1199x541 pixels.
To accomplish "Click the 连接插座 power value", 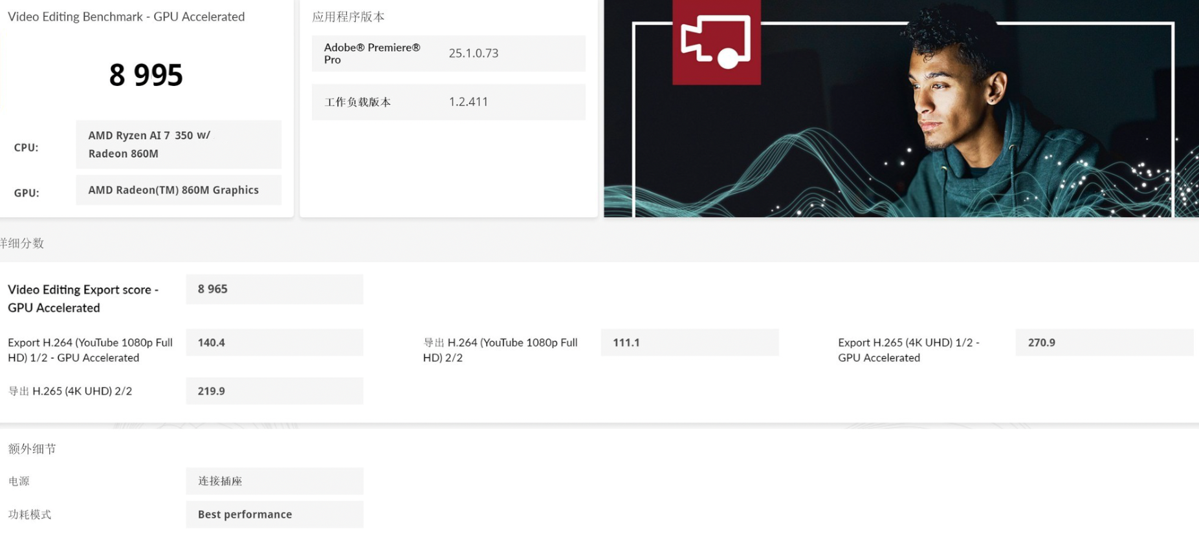I will coord(274,481).
